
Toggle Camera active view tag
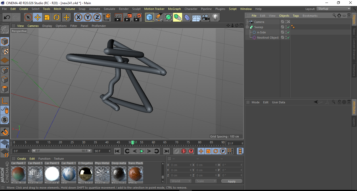[289, 22]
